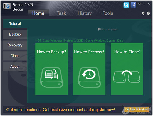The height and width of the screenshot is (116, 153).
Task: Click the Get more functions promo text
Action: point(61,110)
